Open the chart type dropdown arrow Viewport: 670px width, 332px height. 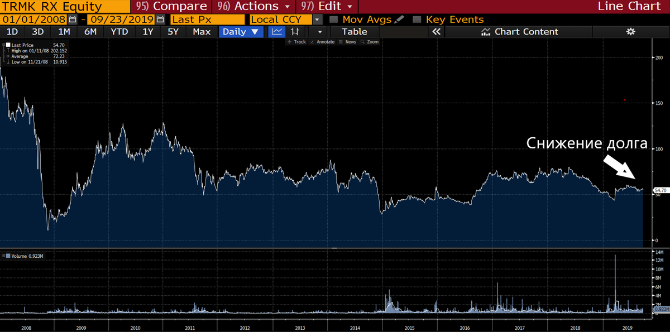pyautogui.click(x=319, y=32)
